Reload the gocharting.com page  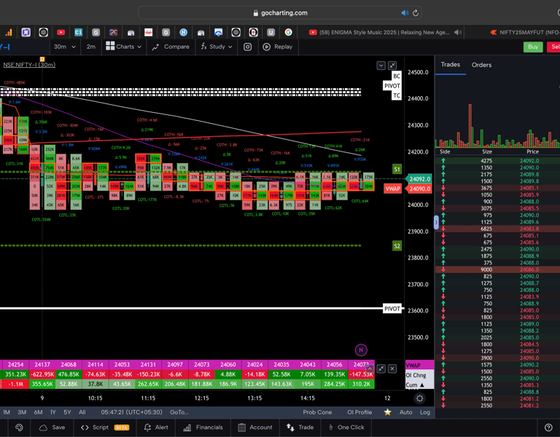coord(416,13)
